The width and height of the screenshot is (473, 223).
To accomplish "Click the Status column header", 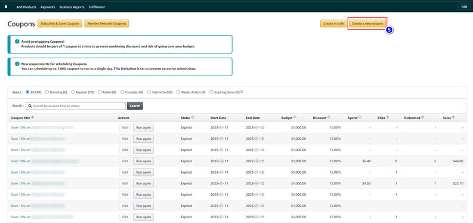I will [x=186, y=118].
